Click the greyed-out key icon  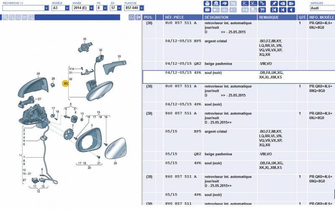(x=216, y=10)
